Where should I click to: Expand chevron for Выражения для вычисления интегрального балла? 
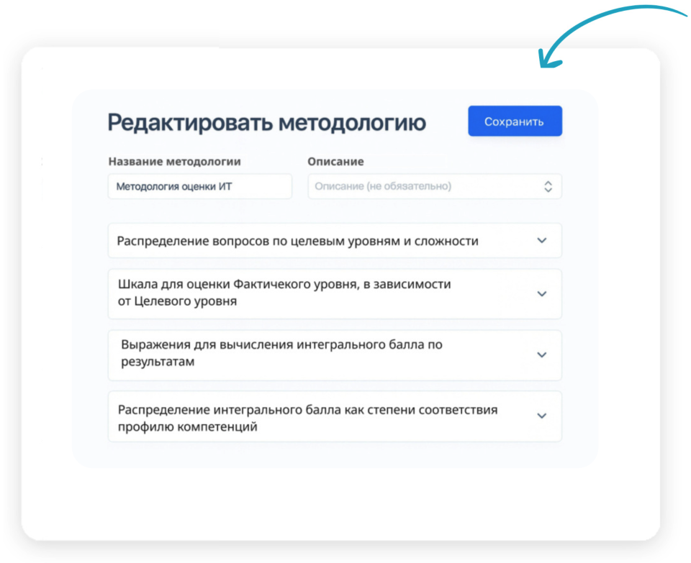point(541,354)
